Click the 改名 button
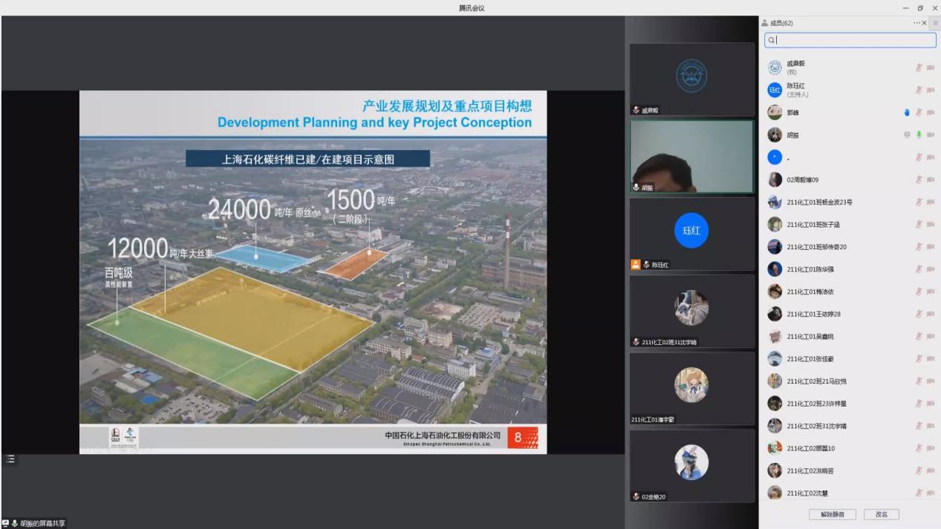 882,514
